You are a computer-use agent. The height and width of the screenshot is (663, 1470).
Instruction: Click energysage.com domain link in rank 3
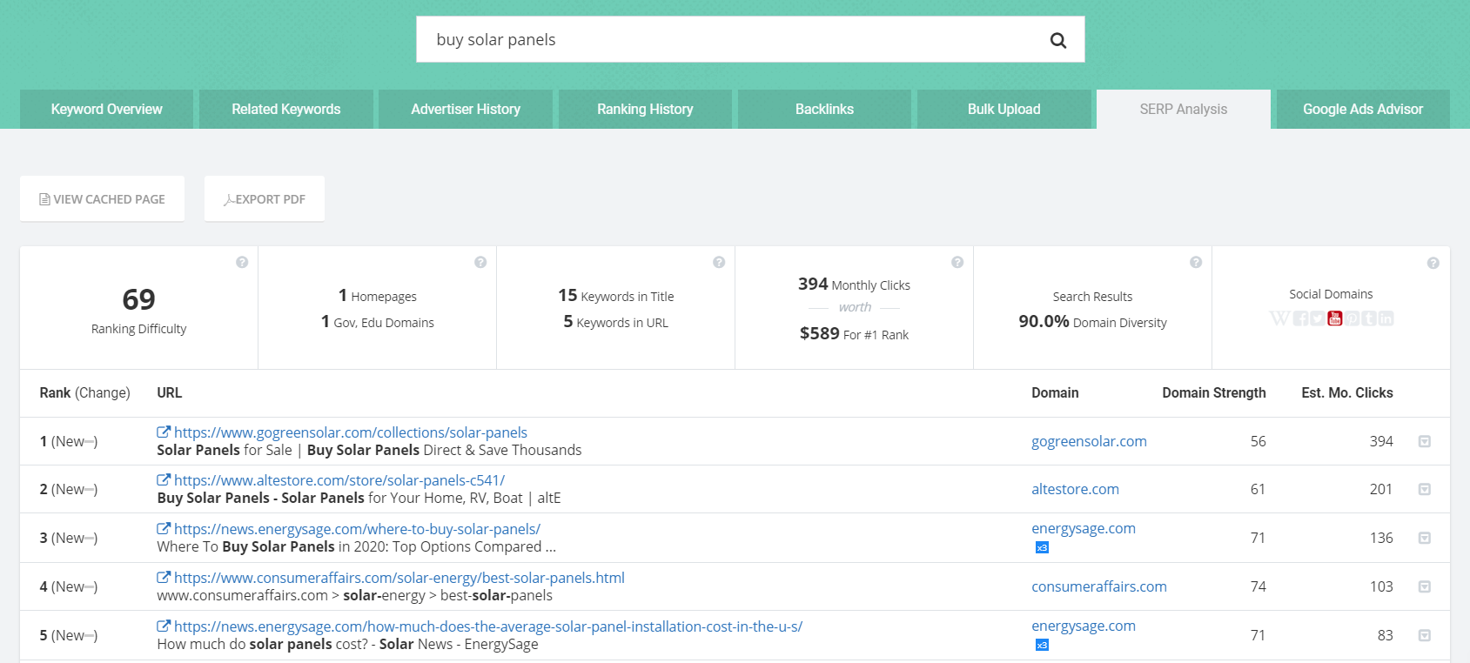[x=1084, y=528]
